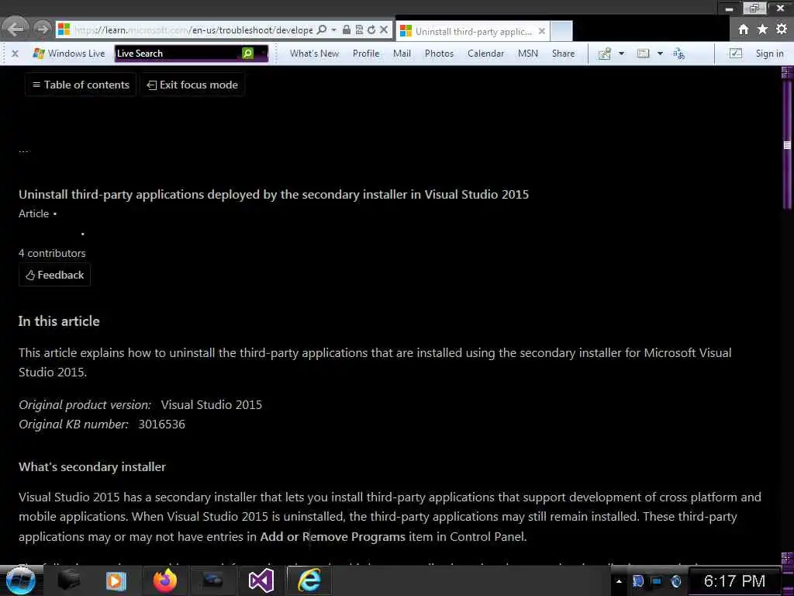Click the Translate icon in Live toolbar

click(x=678, y=54)
